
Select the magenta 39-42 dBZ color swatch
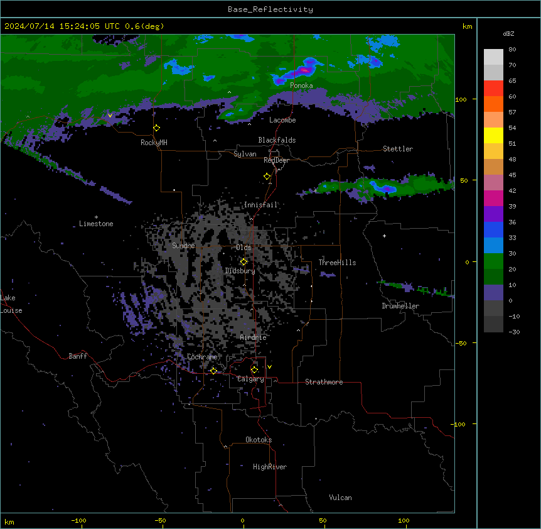(493, 198)
